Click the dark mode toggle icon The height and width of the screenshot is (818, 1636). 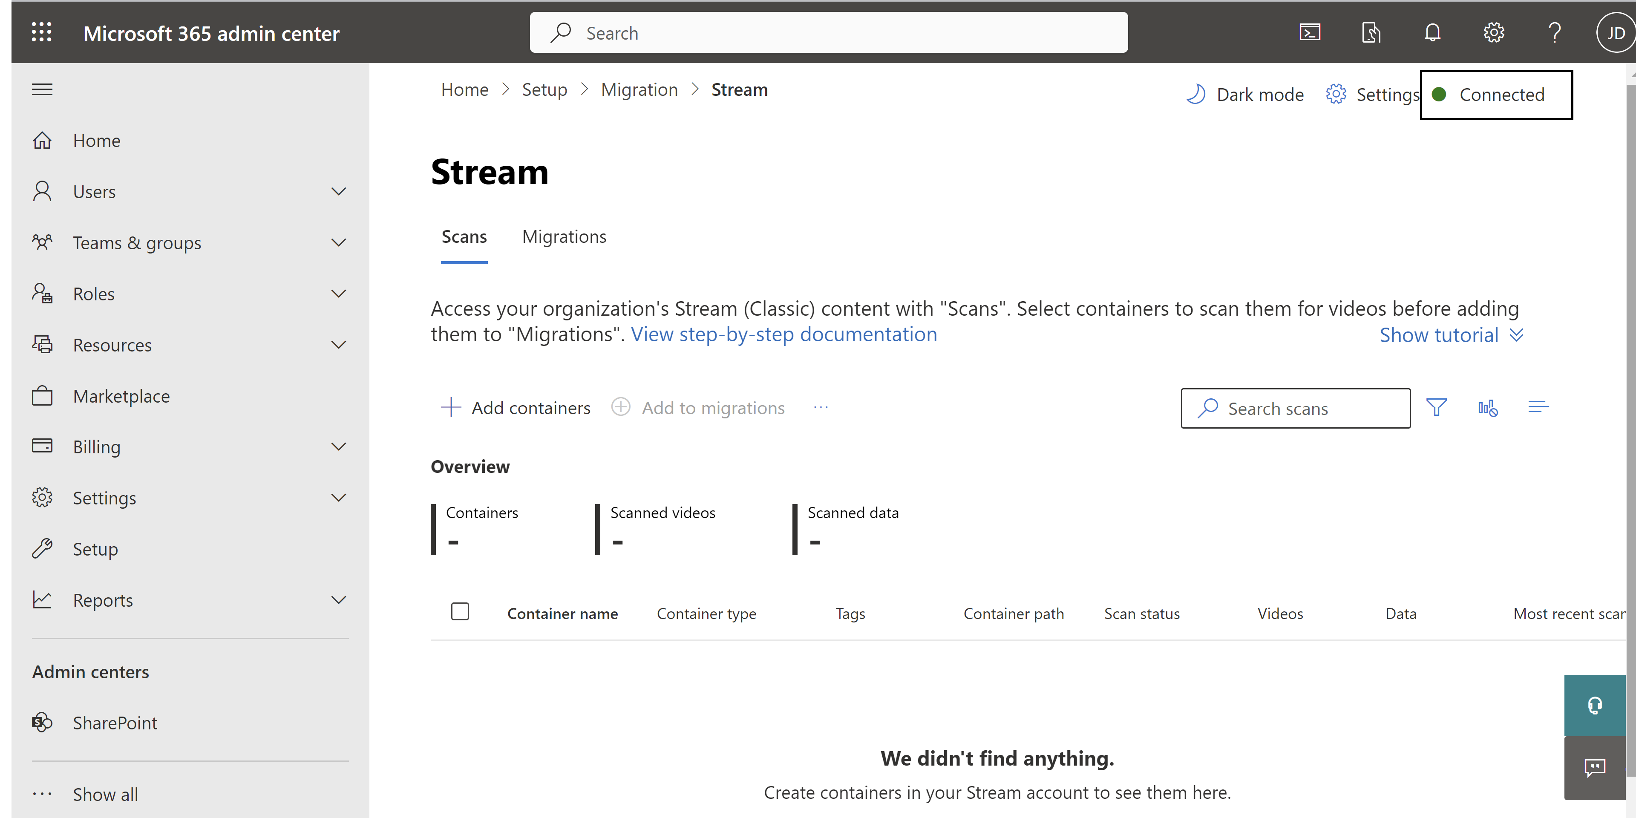pyautogui.click(x=1197, y=94)
